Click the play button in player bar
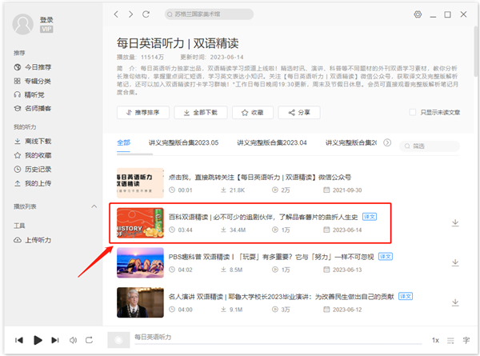The height and width of the screenshot is (356, 480). (37, 340)
